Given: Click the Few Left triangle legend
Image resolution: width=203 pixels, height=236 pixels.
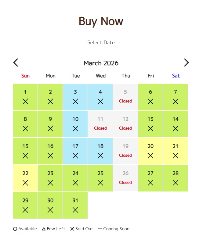Looking at the screenshot, I should (44, 229).
